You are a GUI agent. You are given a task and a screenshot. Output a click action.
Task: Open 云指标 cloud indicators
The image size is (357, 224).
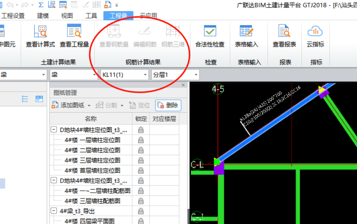pos(315,36)
